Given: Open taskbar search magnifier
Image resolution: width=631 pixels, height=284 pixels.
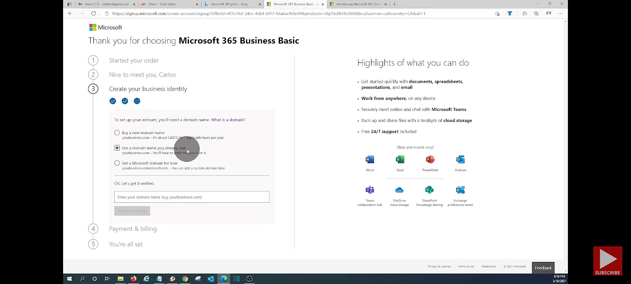Looking at the screenshot, I should point(82,279).
